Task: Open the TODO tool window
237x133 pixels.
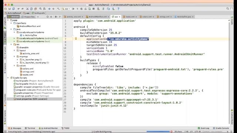Action: click(x=65, y=128)
